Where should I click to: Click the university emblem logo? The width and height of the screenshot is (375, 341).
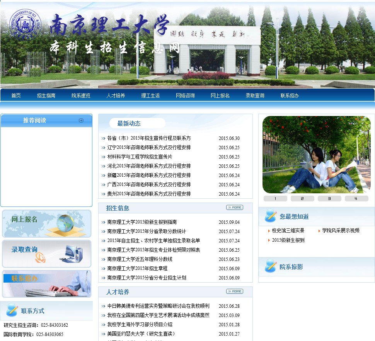[x=25, y=25]
